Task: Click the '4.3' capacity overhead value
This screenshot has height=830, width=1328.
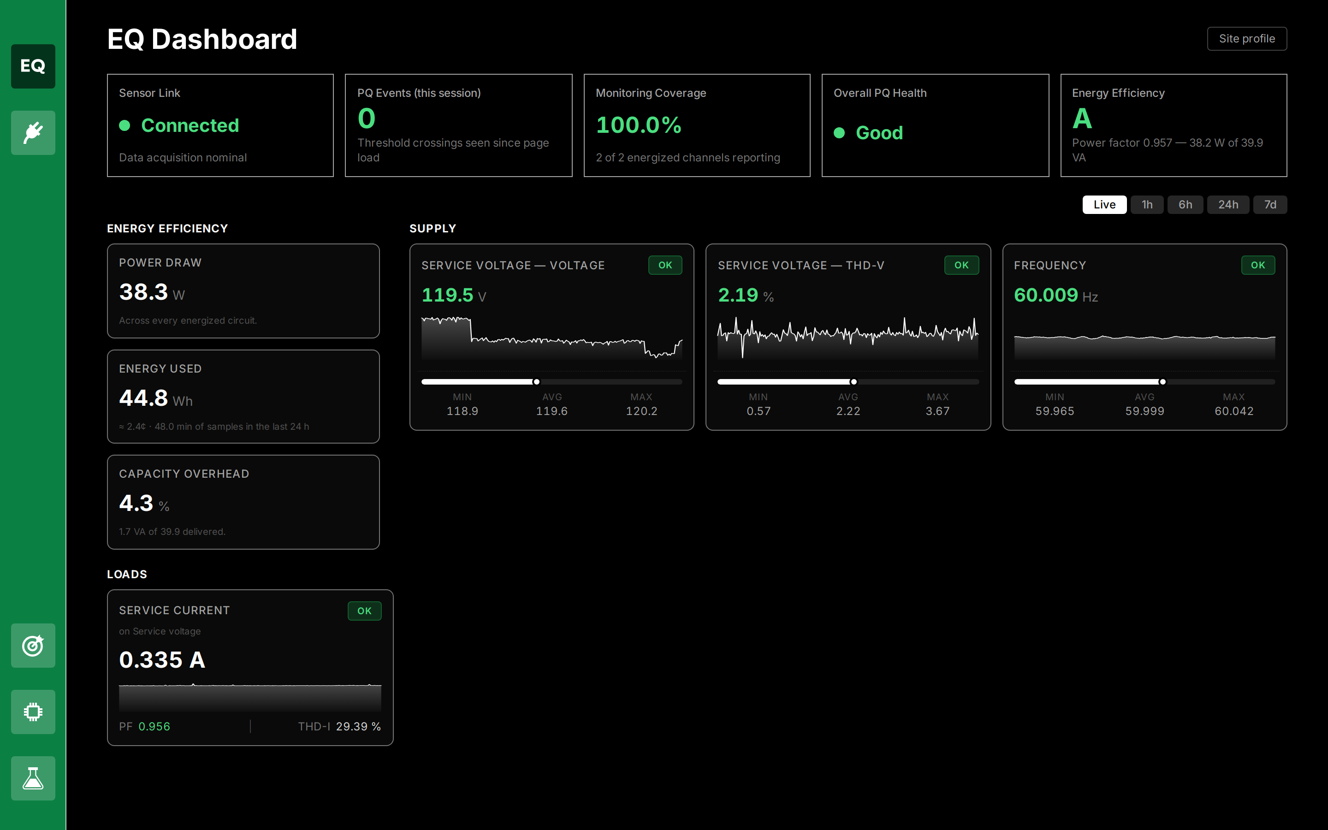Action: pos(136,504)
